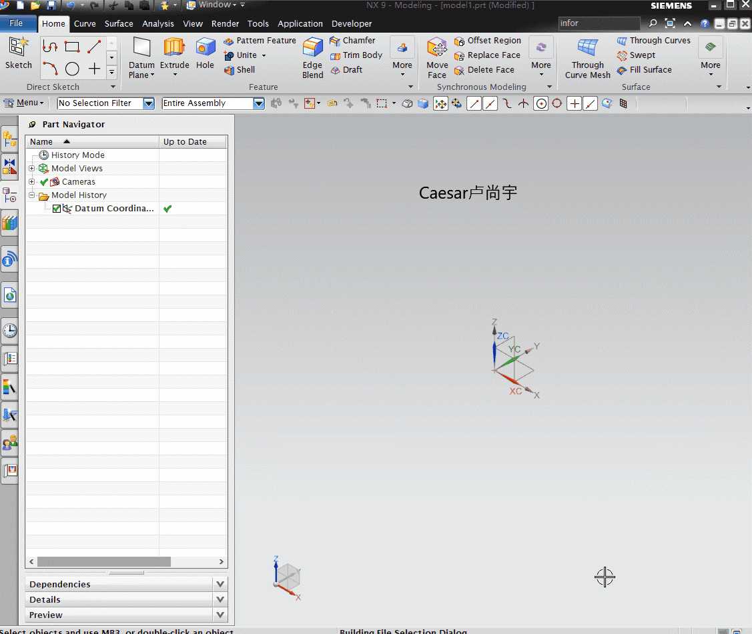Viewport: 752px width, 634px height.
Task: Click Replace Face command
Action: 487,55
